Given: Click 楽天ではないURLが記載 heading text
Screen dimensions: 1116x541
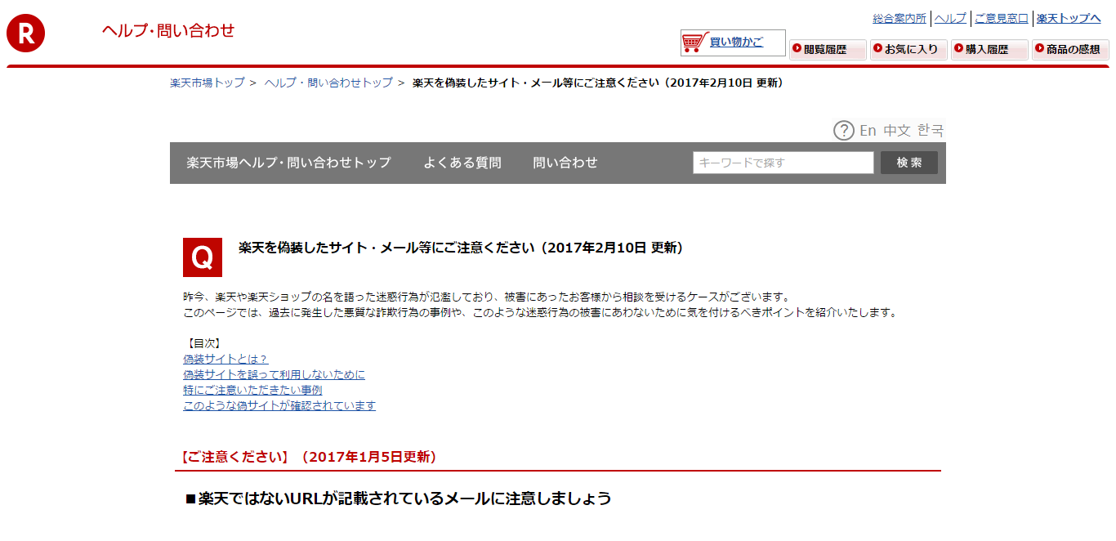Looking at the screenshot, I should click(x=399, y=499).
